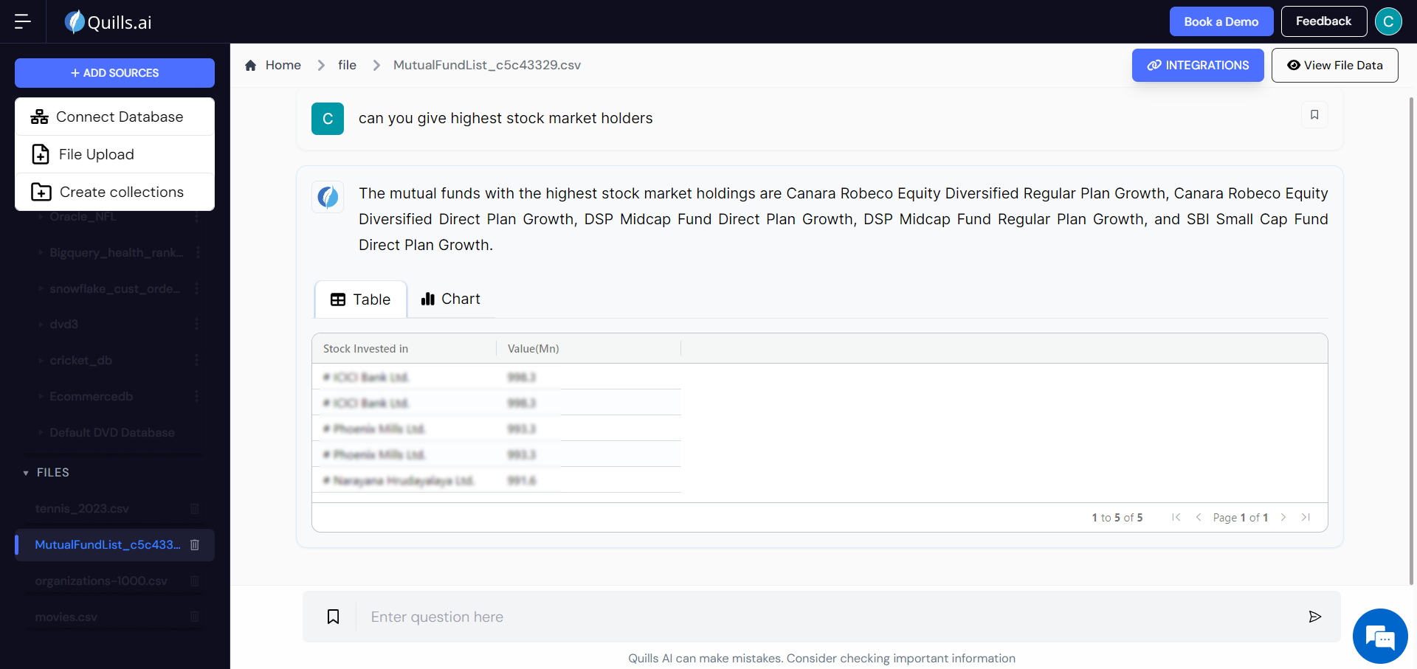Expand the Default DVD Database item
This screenshot has height=669, width=1417.
coord(41,432)
